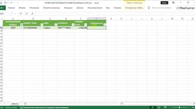Open the Рецензирование tab
This screenshot has width=195, height=109.
click(95, 8)
